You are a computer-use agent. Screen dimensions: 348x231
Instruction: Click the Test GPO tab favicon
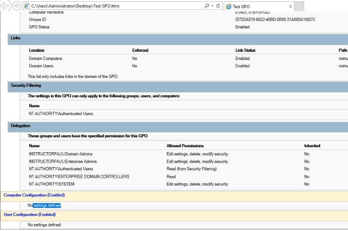pos(229,7)
